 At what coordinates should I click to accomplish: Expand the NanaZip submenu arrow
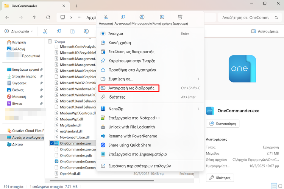[198, 109]
